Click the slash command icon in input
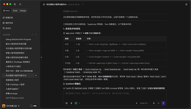The width and height of the screenshot is (191, 109). (66, 103)
